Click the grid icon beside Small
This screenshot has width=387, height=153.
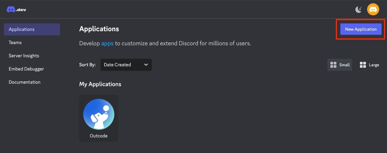tap(333, 65)
